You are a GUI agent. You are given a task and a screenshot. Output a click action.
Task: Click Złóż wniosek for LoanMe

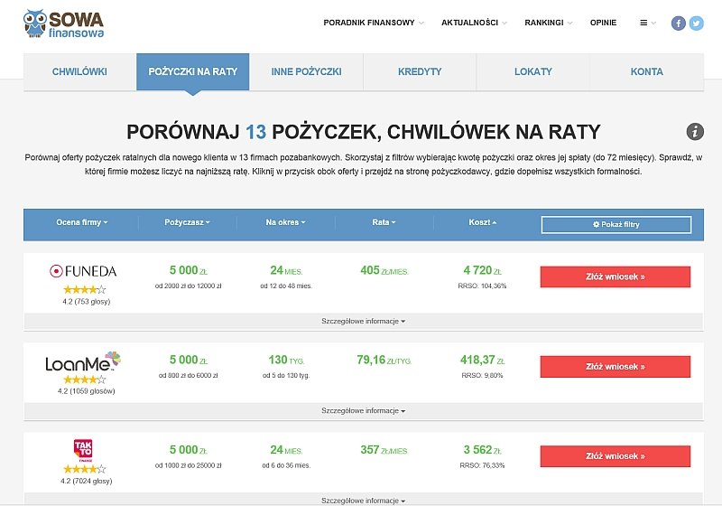(616, 366)
